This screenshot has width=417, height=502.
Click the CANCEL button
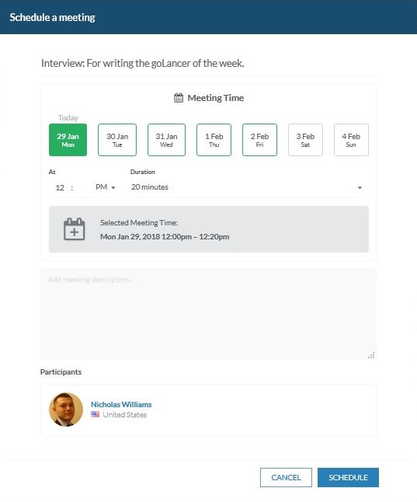pos(286,477)
